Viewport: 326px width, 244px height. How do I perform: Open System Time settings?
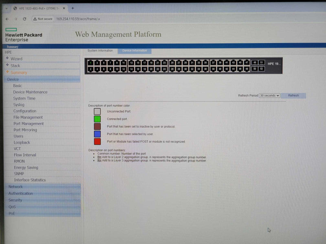(x=24, y=98)
